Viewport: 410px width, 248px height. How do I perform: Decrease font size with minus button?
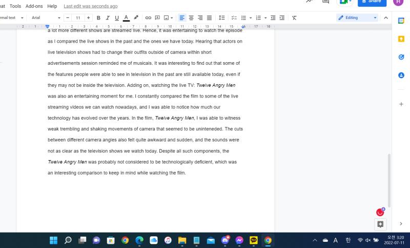click(68, 18)
